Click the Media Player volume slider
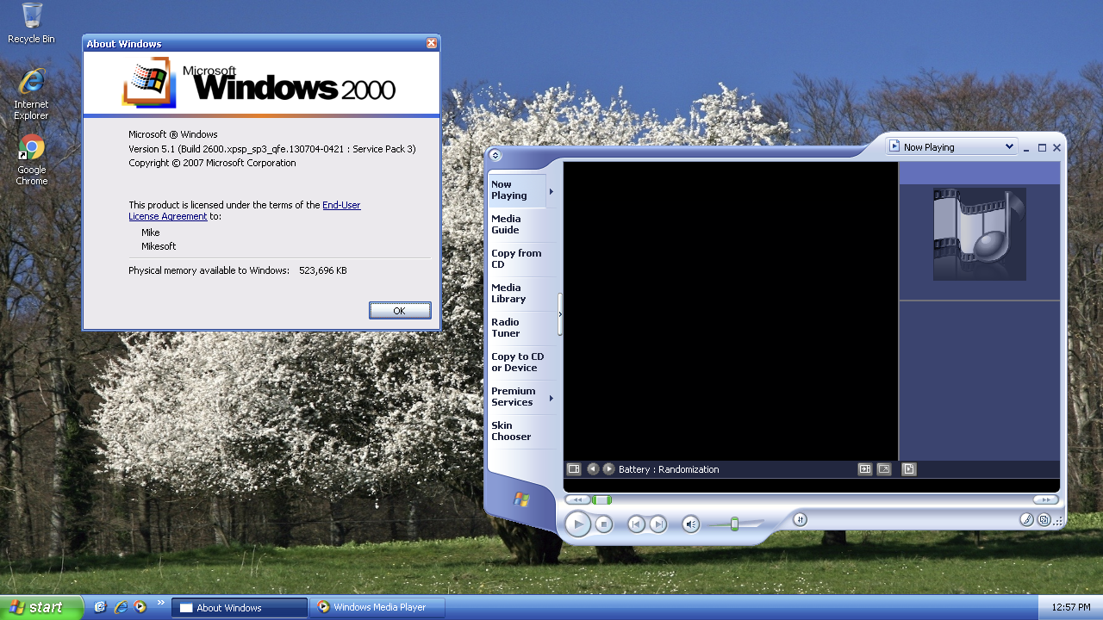Screen dimensions: 1103x620 (x=735, y=524)
